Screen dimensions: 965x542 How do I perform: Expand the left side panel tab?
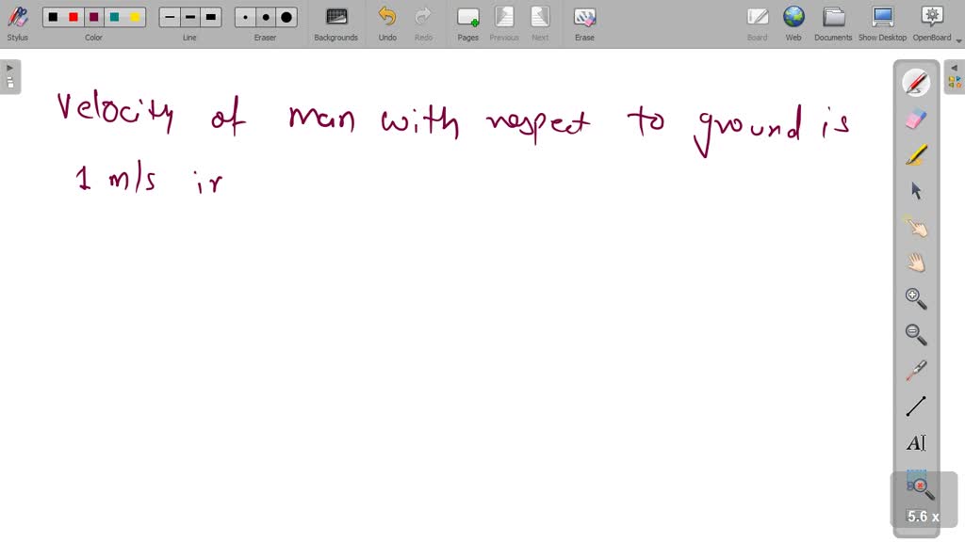(9, 76)
